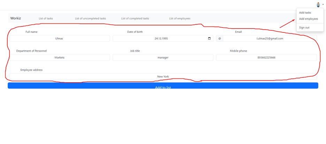
Task: Open List of tasks page
Action: [46, 18]
